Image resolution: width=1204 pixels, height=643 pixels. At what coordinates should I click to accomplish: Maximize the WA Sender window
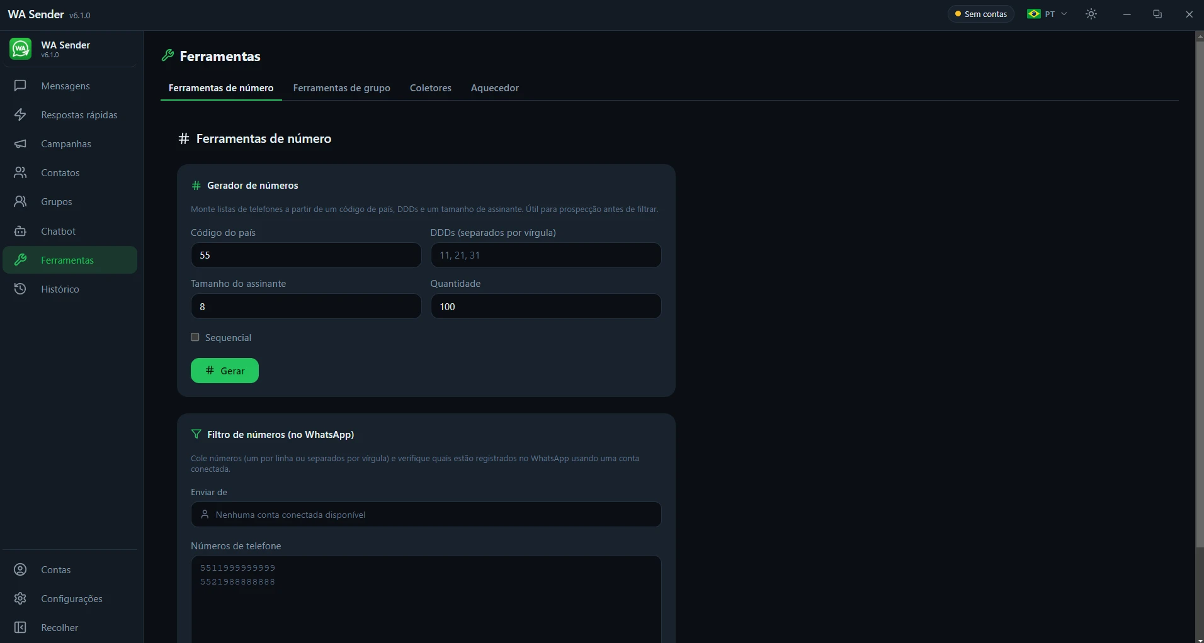click(x=1157, y=14)
